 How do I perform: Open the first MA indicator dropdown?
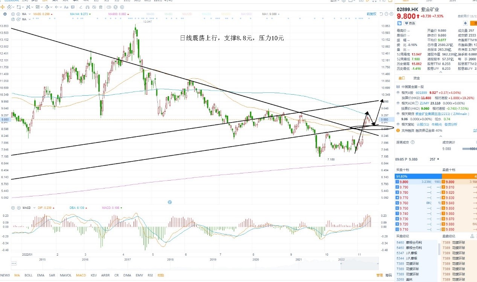tap(29, 14)
